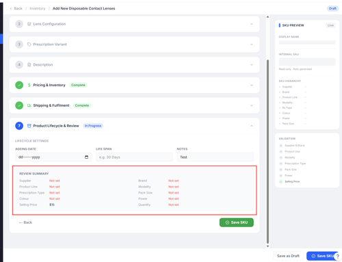Click the Internal SKU read-only field
The height and width of the screenshot is (262, 342).
[x=307, y=62]
